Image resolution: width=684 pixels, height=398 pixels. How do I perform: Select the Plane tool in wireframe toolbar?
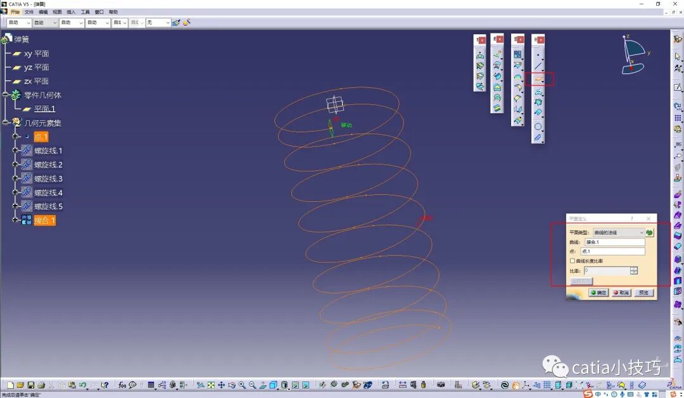point(538,79)
